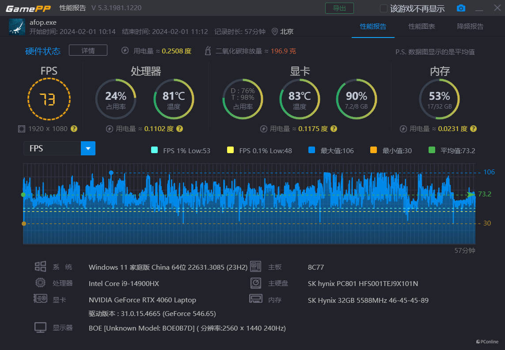
Task: Click the camera screenshot icon
Action: (461, 8)
